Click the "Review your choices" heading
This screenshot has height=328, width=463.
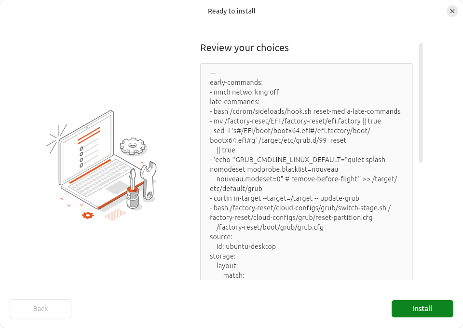coord(244,48)
